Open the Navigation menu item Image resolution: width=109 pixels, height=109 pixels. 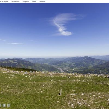(x=26, y=2)
